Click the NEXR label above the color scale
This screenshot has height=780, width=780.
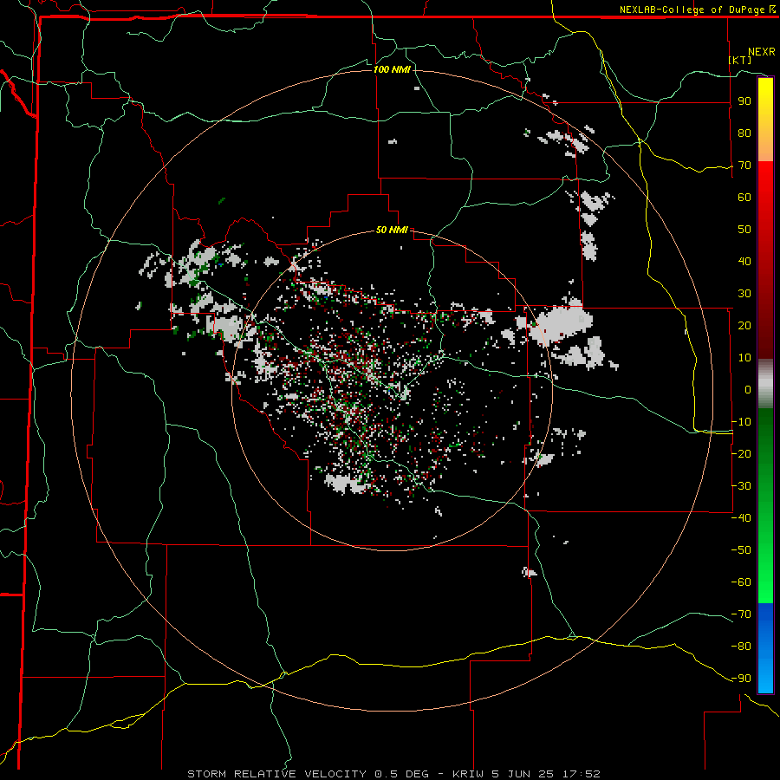pyautogui.click(x=762, y=52)
